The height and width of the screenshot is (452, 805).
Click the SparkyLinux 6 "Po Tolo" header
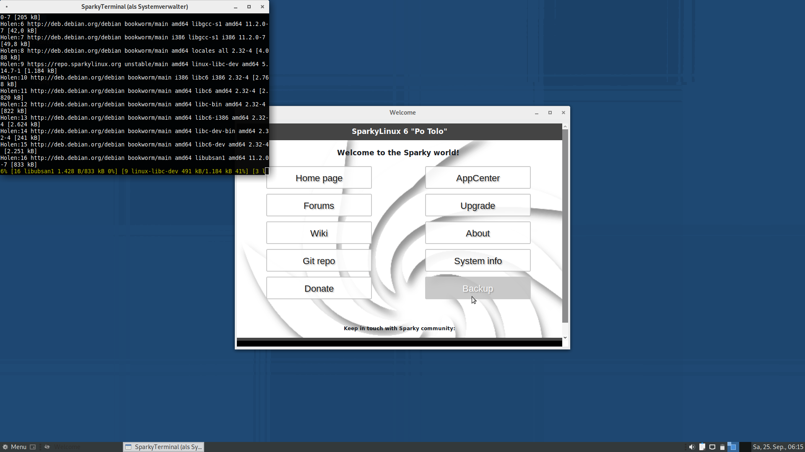(399, 131)
